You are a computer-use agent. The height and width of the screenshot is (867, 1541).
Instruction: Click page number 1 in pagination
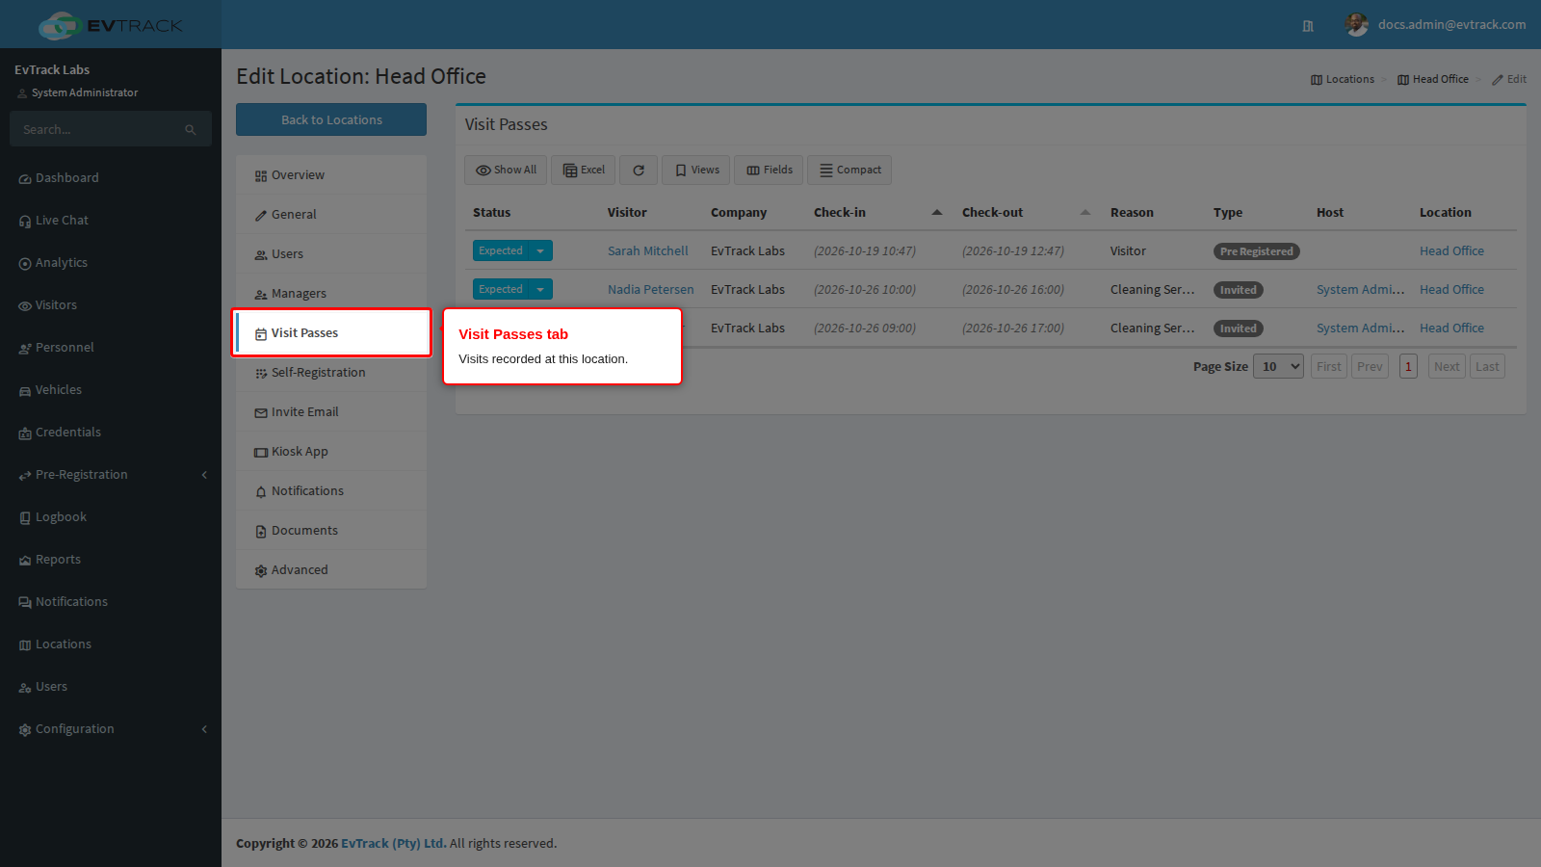coord(1408,367)
